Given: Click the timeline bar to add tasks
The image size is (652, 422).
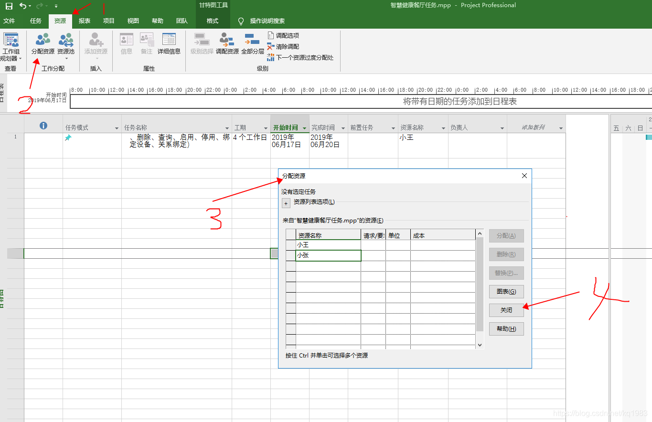Looking at the screenshot, I should pos(361,102).
